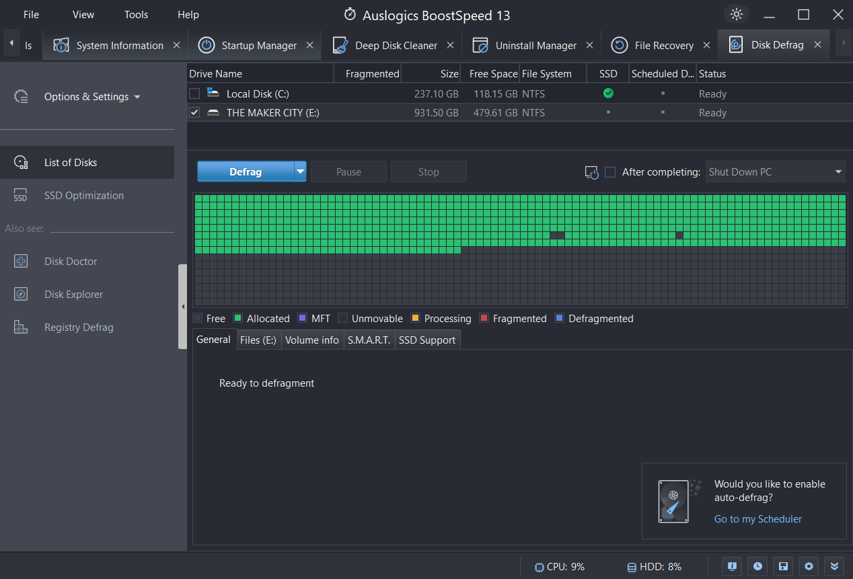Select the General tab

(214, 340)
